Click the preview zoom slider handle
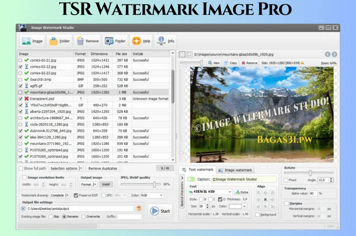This screenshot has width=356, height=236. click(x=201, y=63)
